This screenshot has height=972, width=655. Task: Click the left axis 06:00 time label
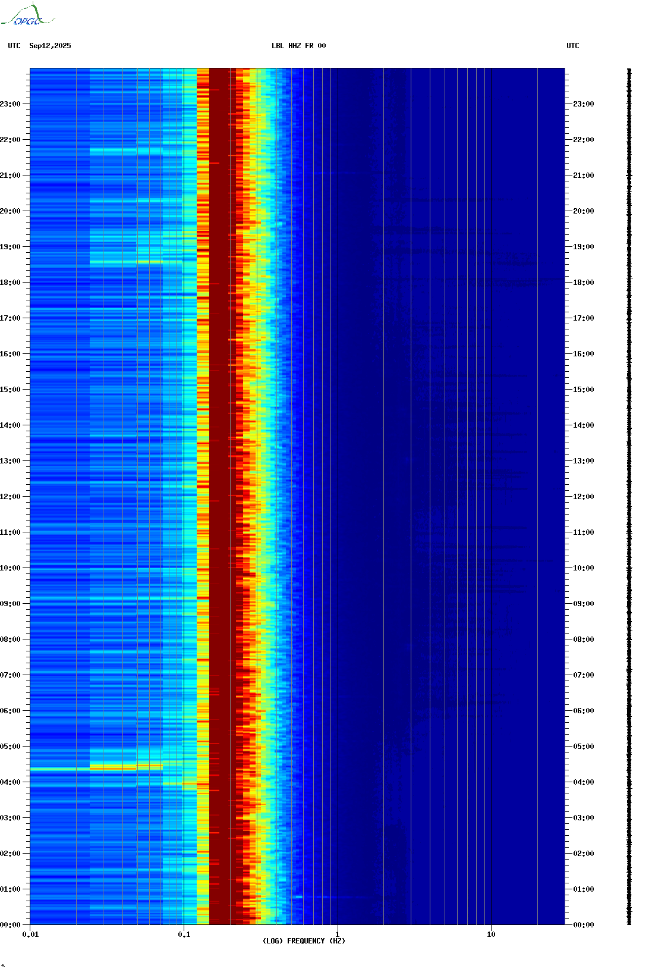10,711
